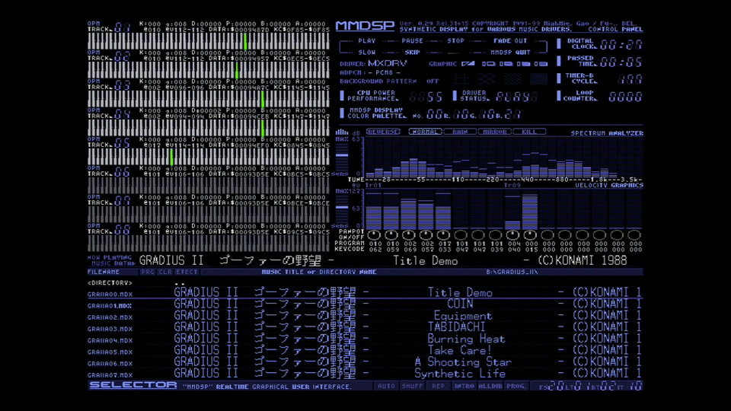Choose the diamond-weave background pattern icon

487,79
